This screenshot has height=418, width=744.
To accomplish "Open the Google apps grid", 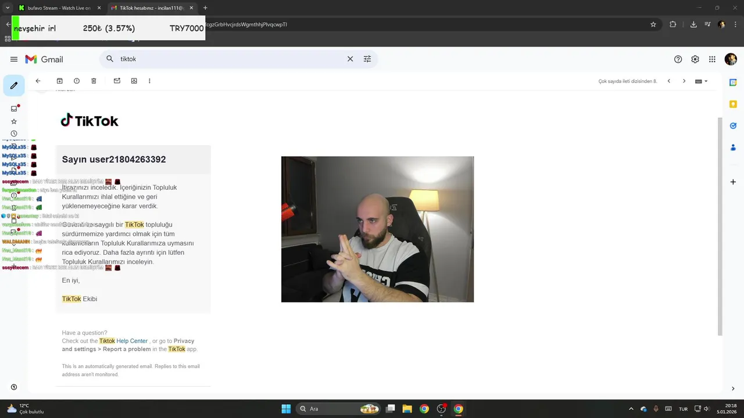I will click(x=712, y=59).
